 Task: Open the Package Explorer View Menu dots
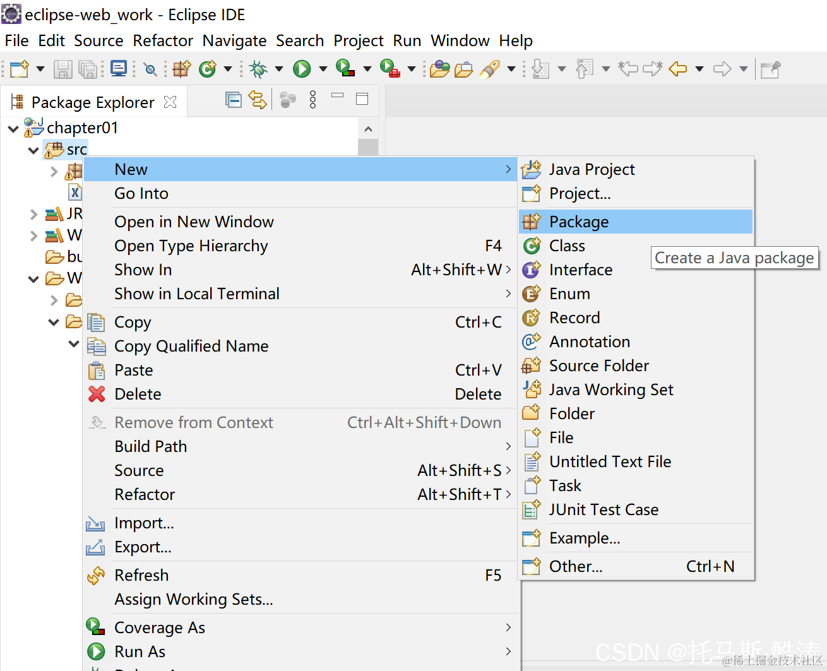(313, 100)
